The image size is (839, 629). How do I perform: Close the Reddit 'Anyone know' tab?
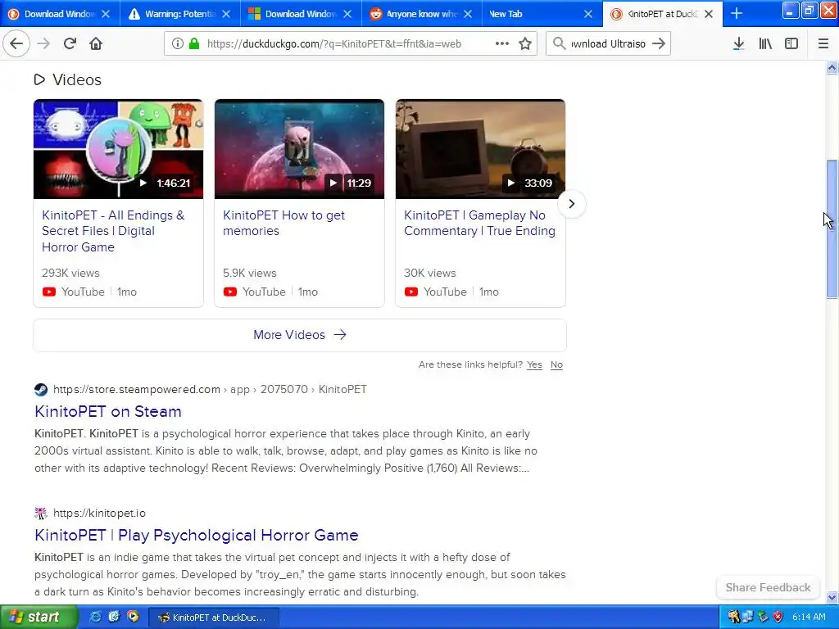coord(468,14)
